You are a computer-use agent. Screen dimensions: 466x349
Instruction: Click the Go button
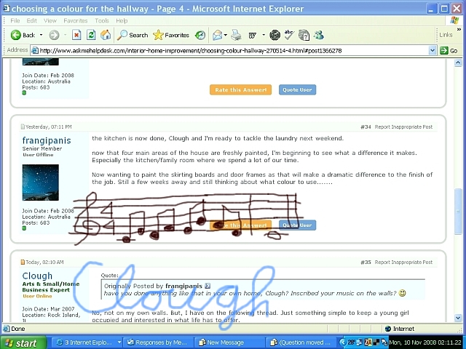tap(449, 50)
